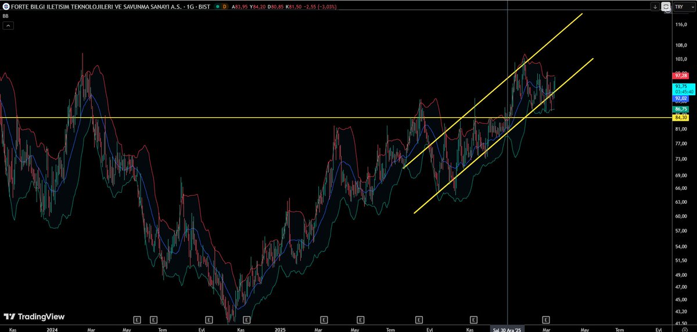Click the blue 92,02 price label
Screen dimensions: 697x332
(x=681, y=99)
